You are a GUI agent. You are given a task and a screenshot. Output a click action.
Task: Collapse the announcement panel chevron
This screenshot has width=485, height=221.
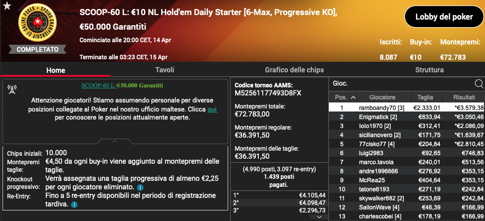[115, 141]
